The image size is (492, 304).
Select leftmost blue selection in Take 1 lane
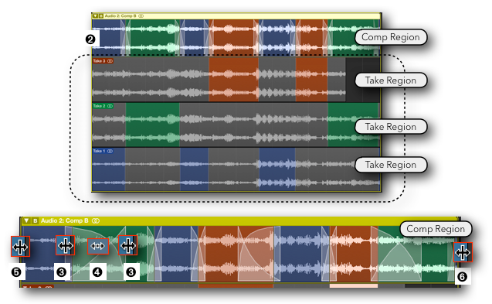109,169
